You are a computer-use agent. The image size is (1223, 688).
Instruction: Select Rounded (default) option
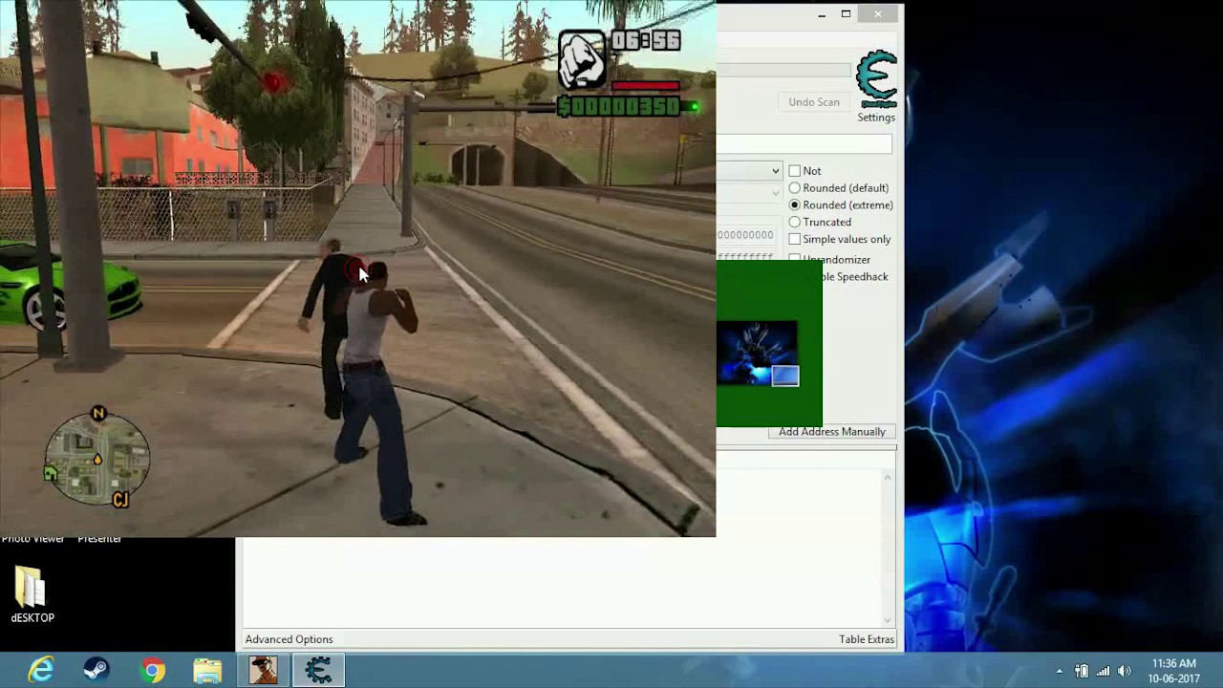(x=794, y=188)
